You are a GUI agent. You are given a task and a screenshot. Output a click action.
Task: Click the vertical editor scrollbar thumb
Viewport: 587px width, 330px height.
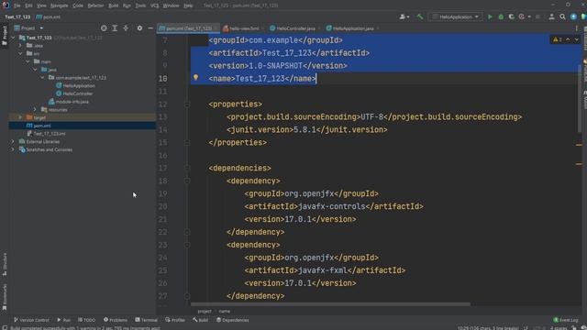pyautogui.click(x=579, y=98)
